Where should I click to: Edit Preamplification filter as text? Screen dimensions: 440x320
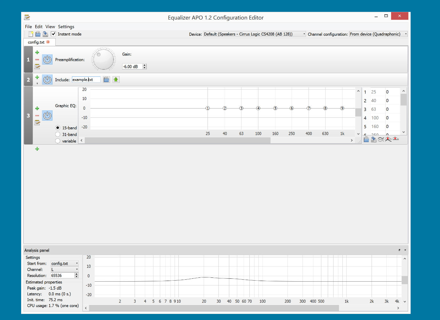coord(37,66)
